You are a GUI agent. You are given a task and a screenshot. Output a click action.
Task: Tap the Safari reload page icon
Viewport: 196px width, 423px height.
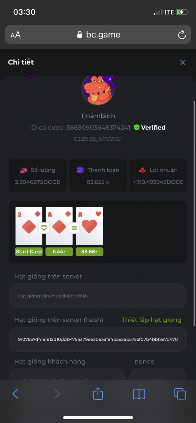pyautogui.click(x=182, y=35)
